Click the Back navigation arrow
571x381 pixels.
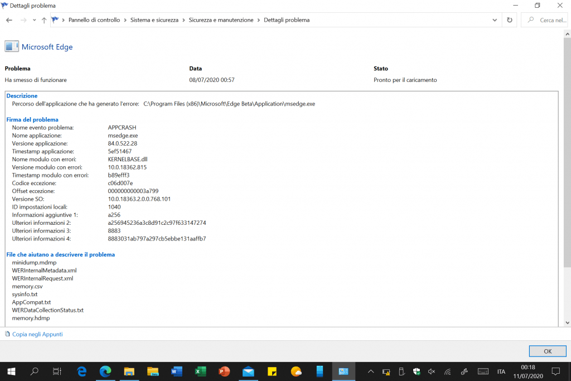tap(9, 20)
